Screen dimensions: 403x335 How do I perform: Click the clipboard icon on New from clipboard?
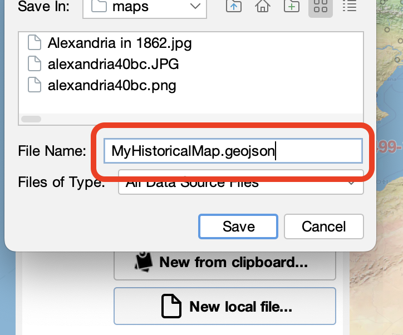click(144, 262)
